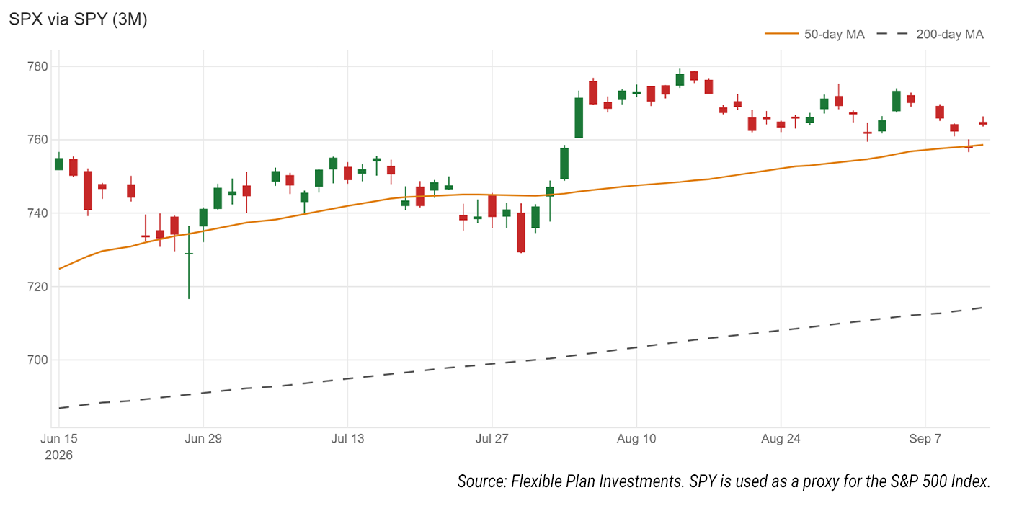Select the Jul 13 x-axis date label
The image size is (1009, 511).
pyautogui.click(x=347, y=438)
